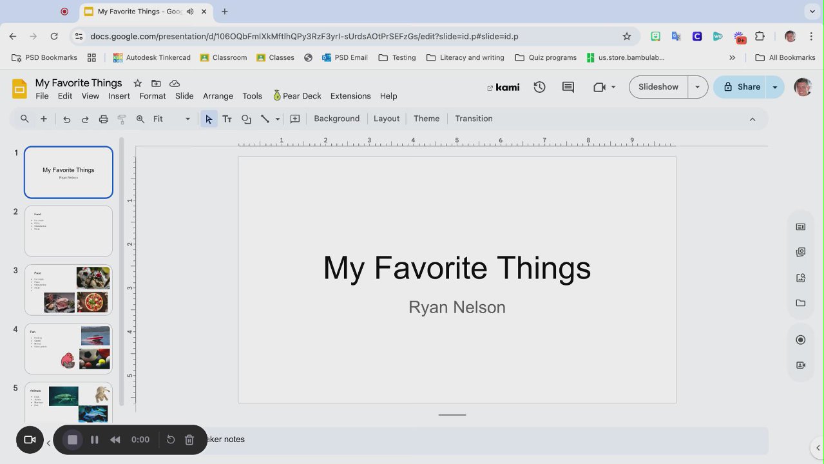Select the Line tool
The image size is (824, 464).
265,119
